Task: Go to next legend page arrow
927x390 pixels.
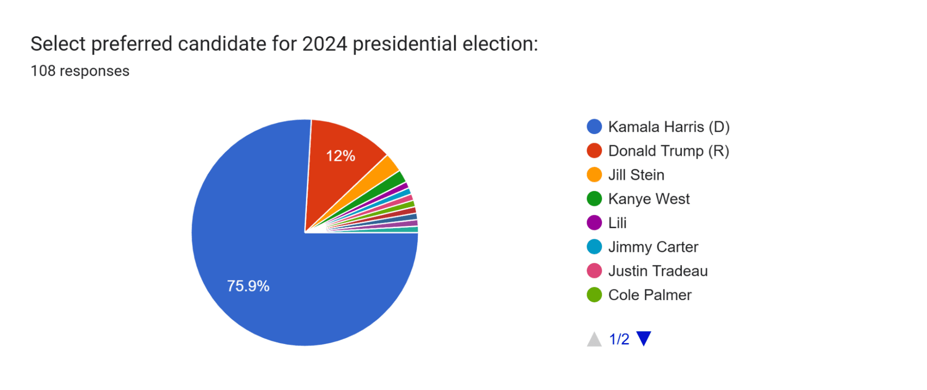Action: pos(644,338)
